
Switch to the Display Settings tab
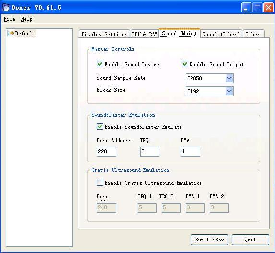pyautogui.click(x=104, y=34)
